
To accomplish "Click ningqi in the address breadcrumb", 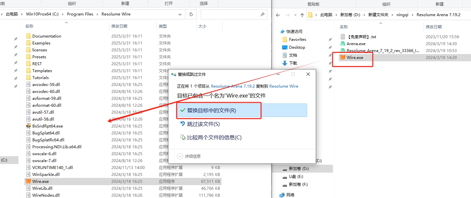I will click(x=402, y=15).
